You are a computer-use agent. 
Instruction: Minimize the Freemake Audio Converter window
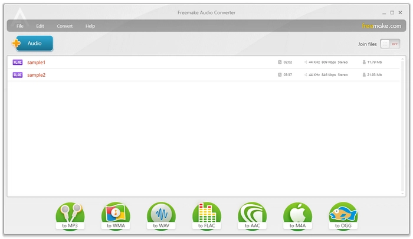(384, 12)
